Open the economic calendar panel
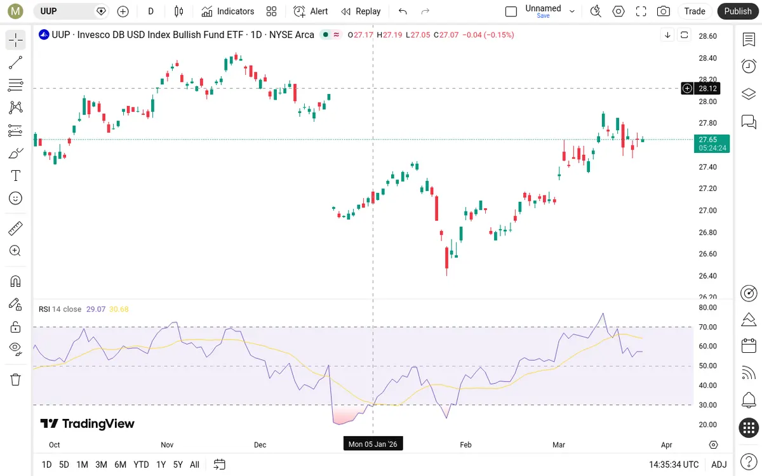762x476 pixels. click(x=749, y=346)
